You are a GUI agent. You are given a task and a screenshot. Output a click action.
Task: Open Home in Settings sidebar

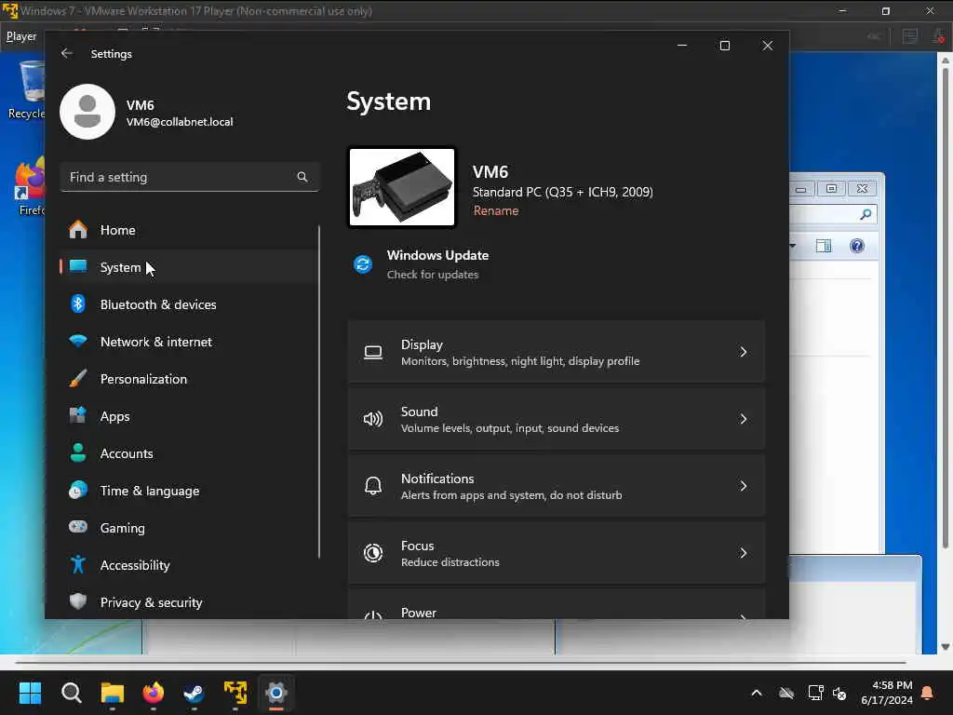coord(188,230)
